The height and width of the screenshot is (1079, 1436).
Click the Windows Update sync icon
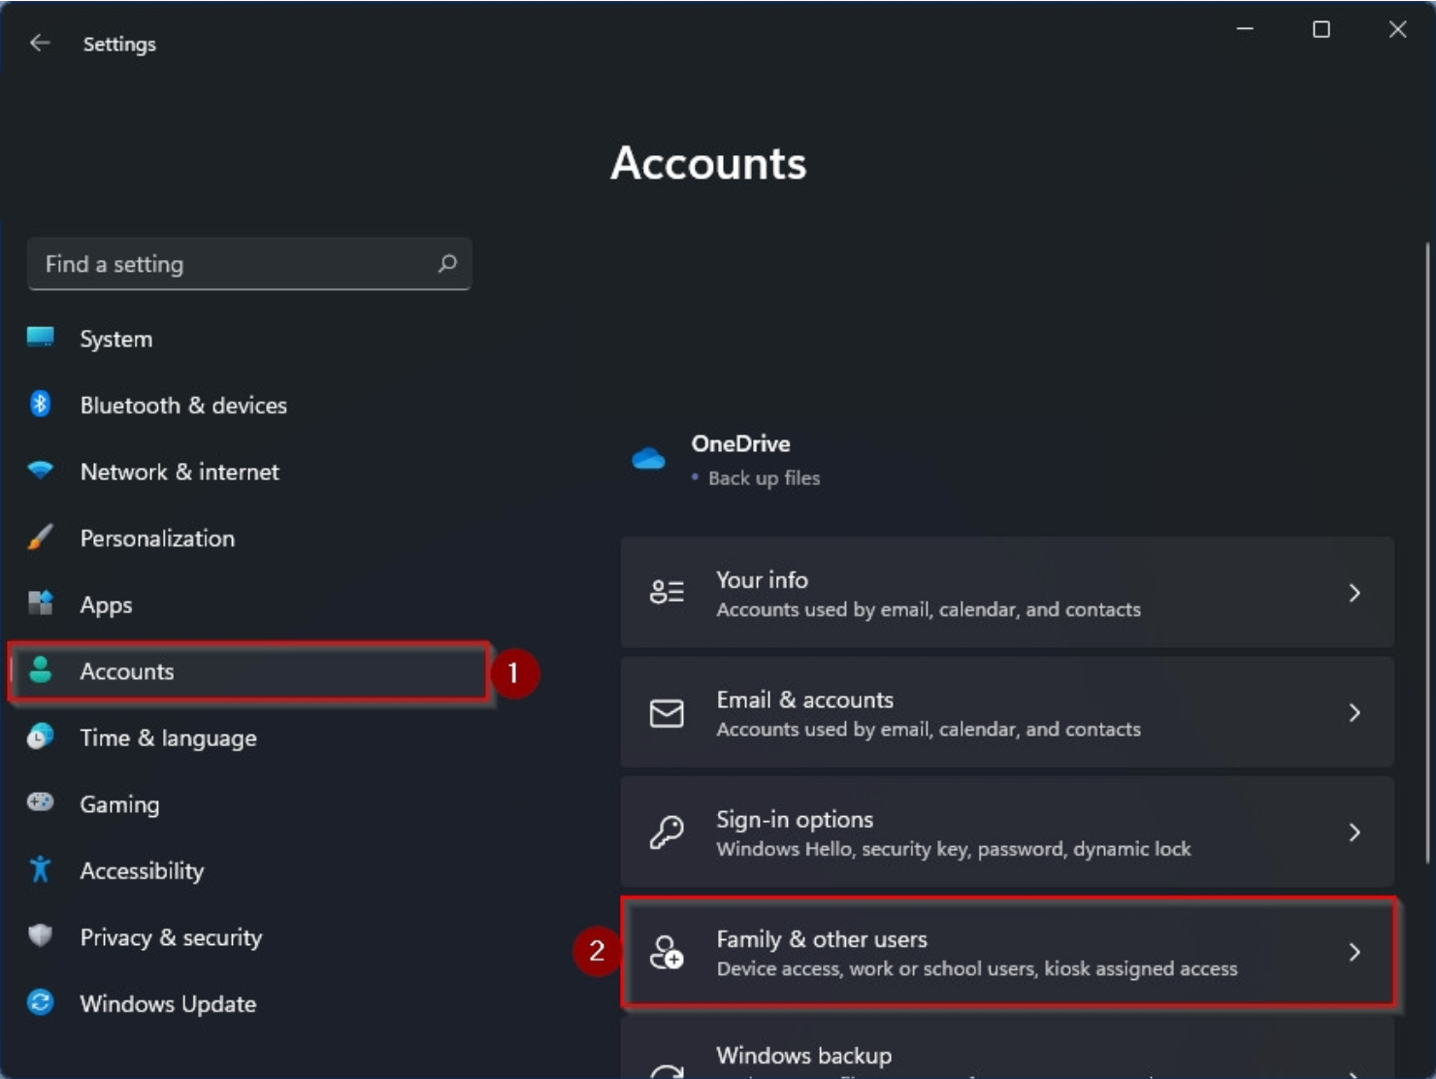click(40, 1002)
